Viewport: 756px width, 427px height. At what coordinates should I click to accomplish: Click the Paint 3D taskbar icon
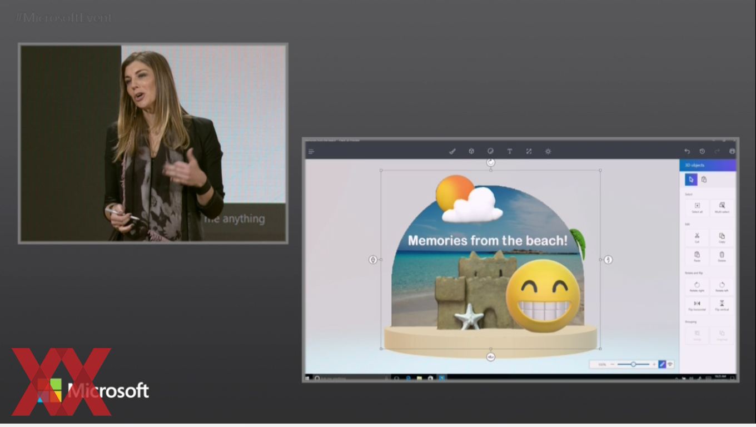click(x=442, y=378)
